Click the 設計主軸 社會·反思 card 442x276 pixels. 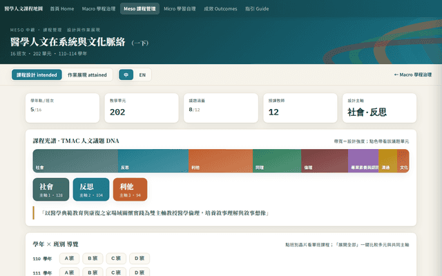click(379, 108)
